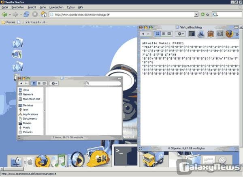Click the Firefox green back arrow
This screenshot has width=243, height=177.
pyautogui.click(x=4, y=15)
